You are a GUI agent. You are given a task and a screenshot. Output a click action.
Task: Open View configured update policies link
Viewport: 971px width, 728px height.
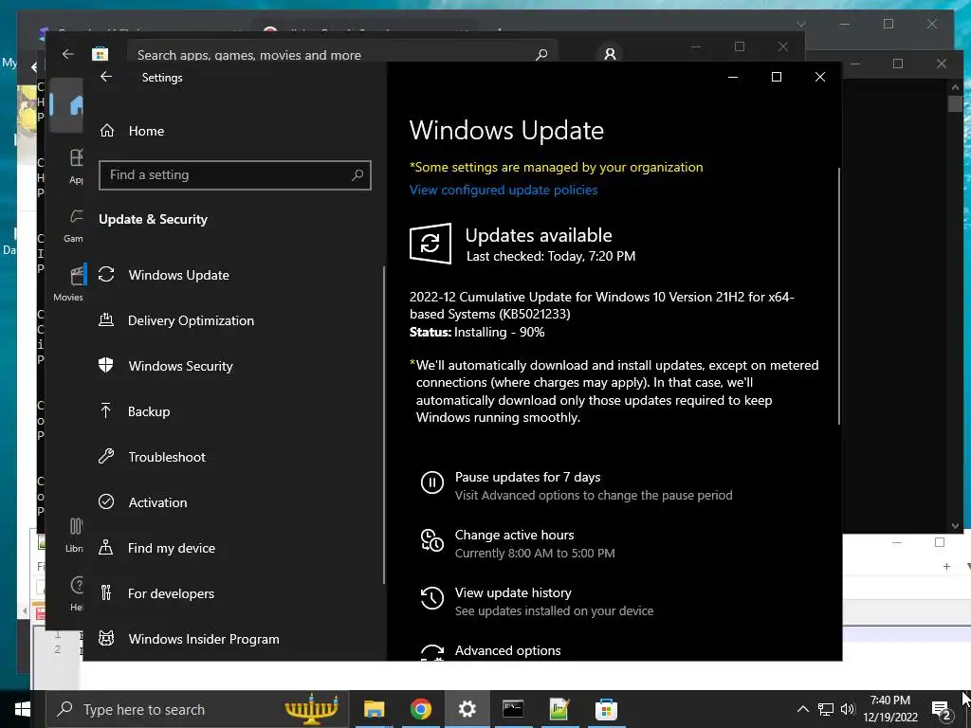[504, 190]
